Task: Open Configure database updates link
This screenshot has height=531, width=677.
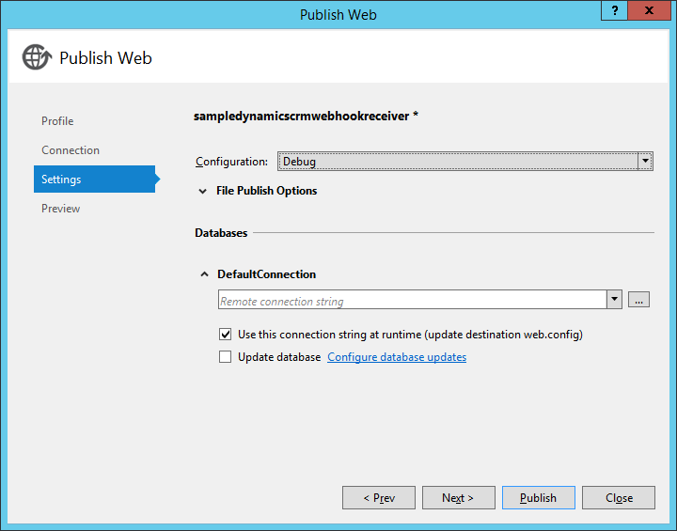Action: pos(397,357)
